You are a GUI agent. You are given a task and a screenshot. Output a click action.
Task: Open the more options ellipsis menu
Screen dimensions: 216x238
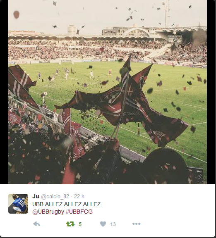click(x=137, y=224)
